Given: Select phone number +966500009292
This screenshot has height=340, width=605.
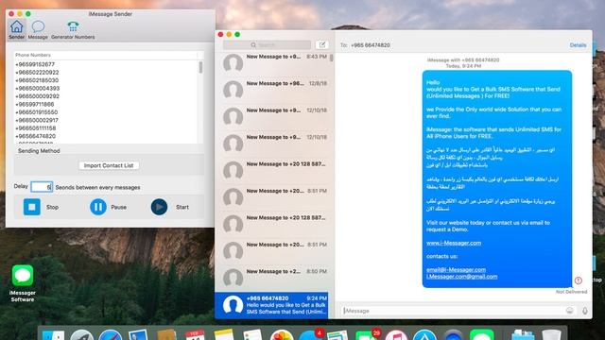Looking at the screenshot, I should point(37,96).
